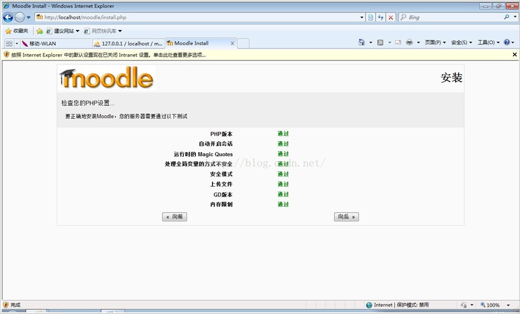Open the 工具(O) tools menu
The image size is (520, 314).
click(488, 43)
